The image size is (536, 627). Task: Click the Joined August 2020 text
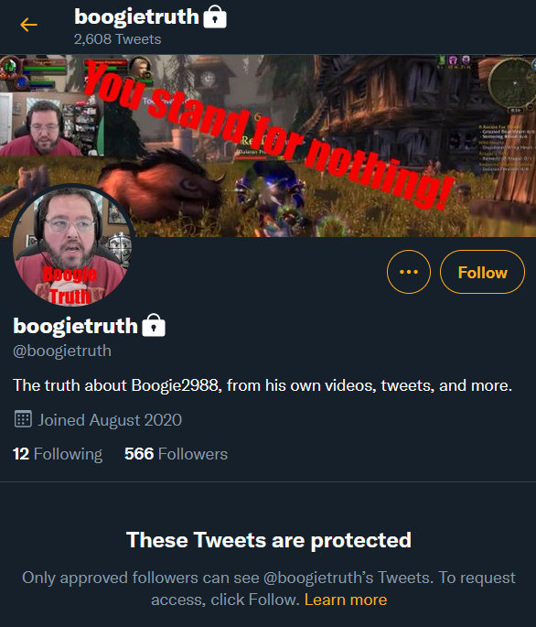[110, 420]
